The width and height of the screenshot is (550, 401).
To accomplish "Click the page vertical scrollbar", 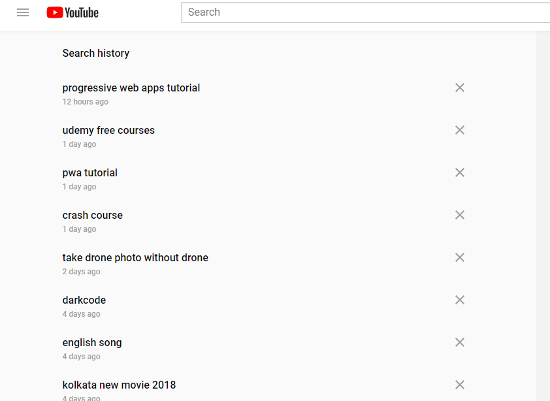I will tap(543, 216).
